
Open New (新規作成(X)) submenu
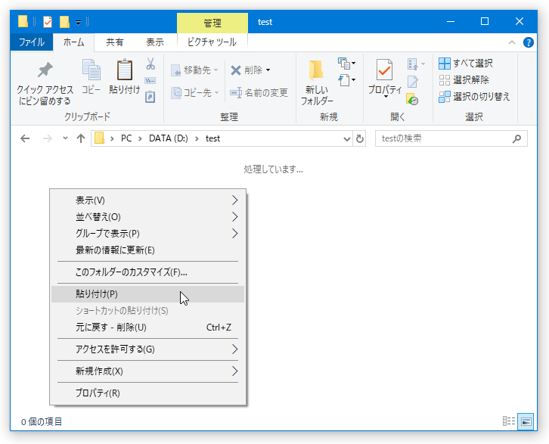[x=147, y=371]
